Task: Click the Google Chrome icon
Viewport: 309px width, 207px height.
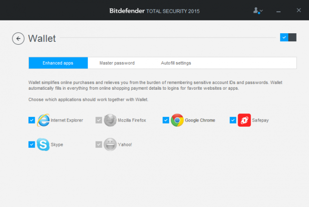Action: [177, 120]
